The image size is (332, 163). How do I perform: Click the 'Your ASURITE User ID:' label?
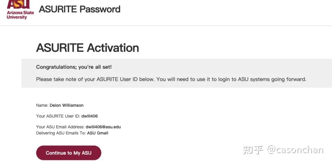pos(58,116)
